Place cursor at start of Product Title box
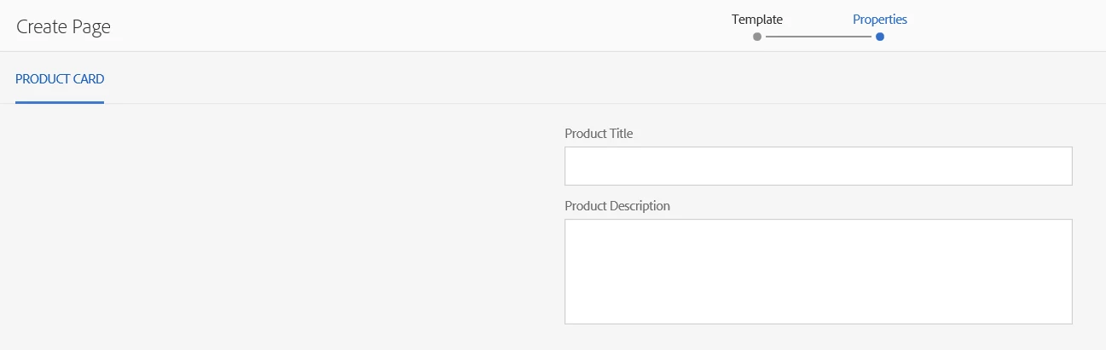Image resolution: width=1106 pixels, height=350 pixels. pos(573,166)
